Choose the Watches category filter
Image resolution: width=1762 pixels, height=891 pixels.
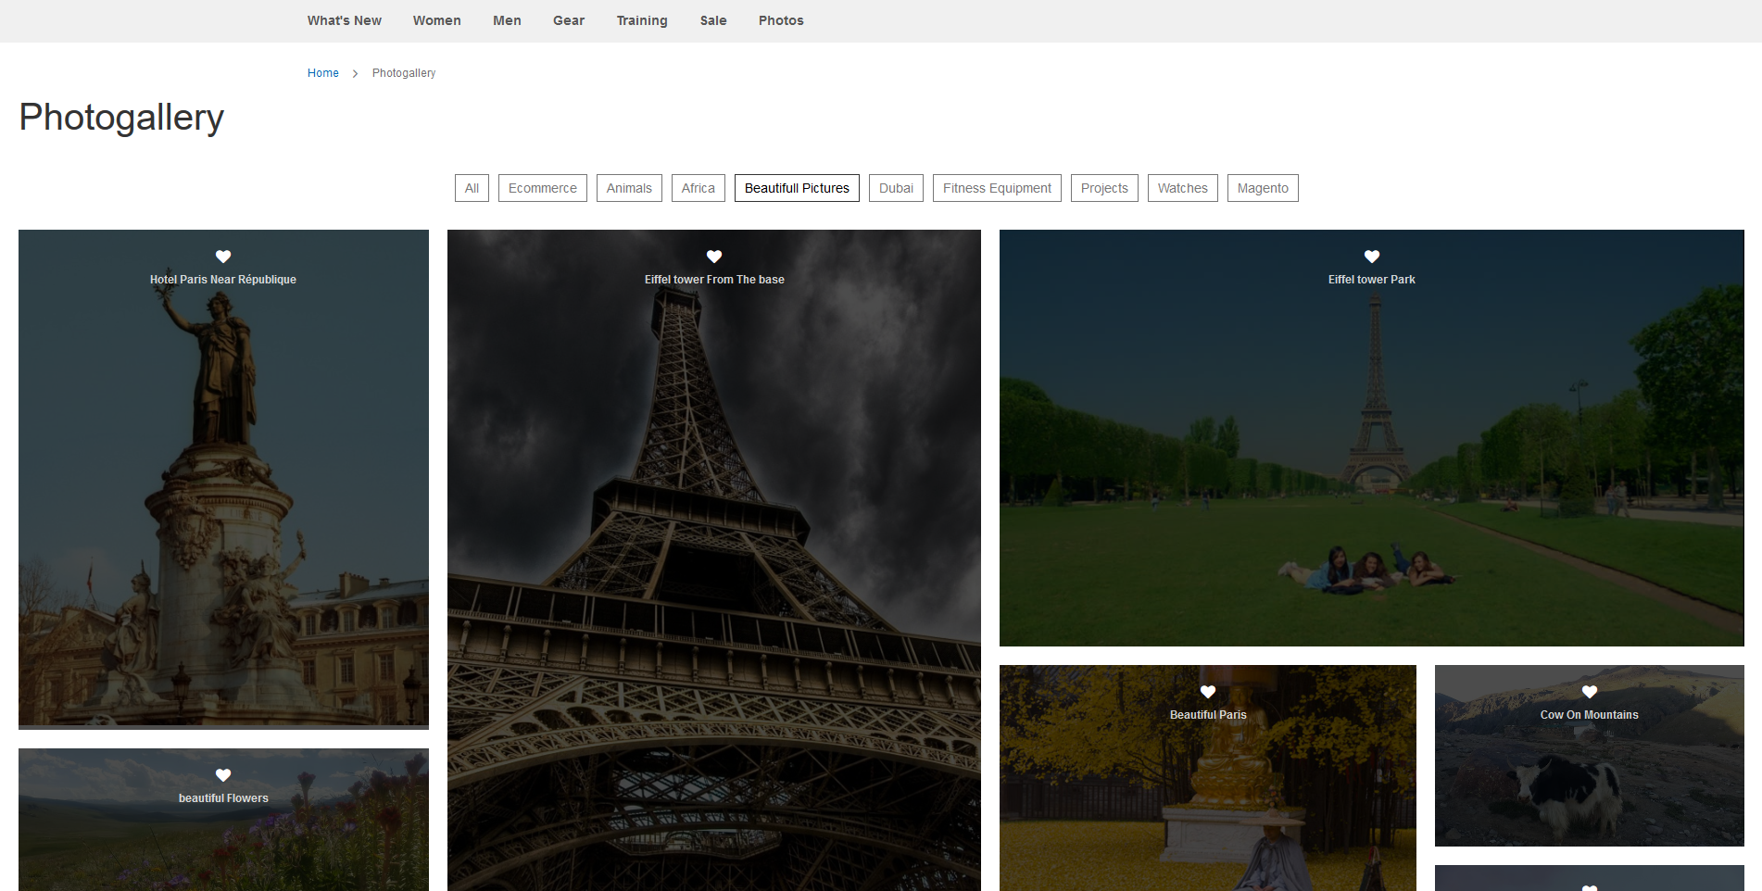[1183, 188]
